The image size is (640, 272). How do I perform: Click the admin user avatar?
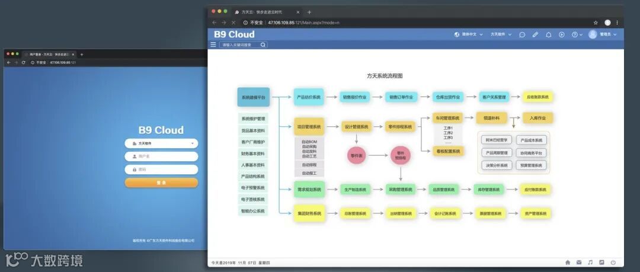pyautogui.click(x=593, y=35)
